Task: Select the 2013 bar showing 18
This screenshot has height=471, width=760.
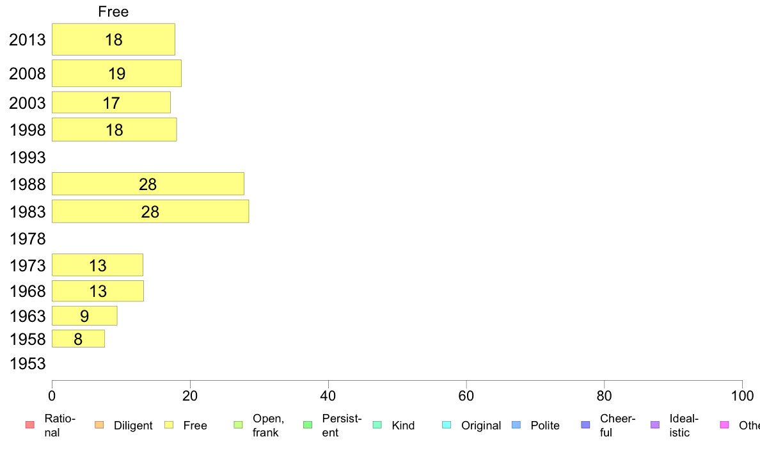Action: click(113, 39)
